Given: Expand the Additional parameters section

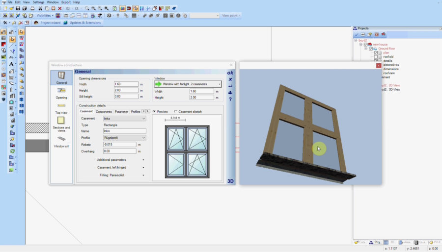Looking at the screenshot, I should tap(120, 160).
